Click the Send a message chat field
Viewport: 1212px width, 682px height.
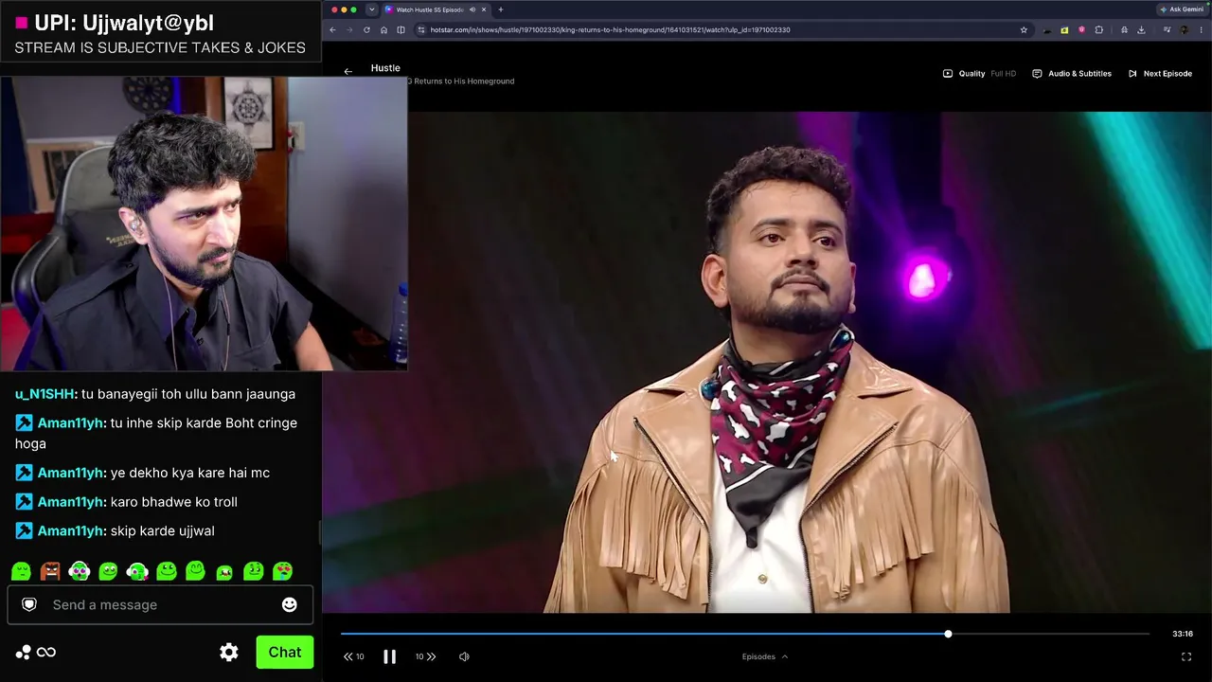click(160, 604)
